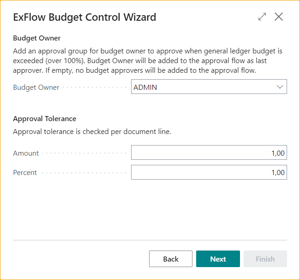Go back to the previous wizard step

(171, 259)
